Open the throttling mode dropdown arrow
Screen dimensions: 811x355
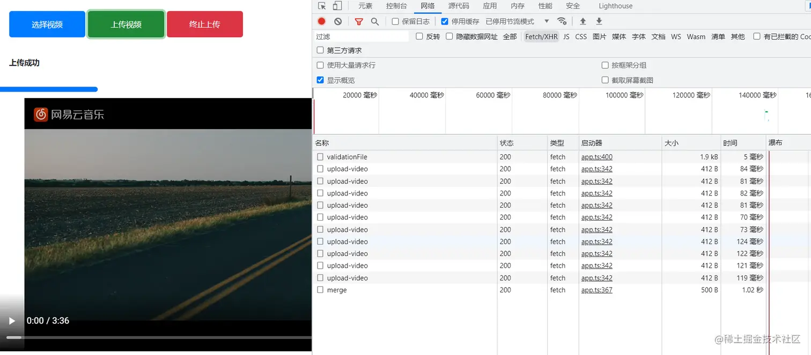click(x=546, y=21)
